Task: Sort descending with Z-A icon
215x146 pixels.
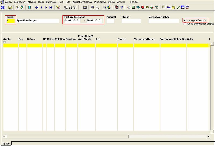Action: click(x=70, y=8)
